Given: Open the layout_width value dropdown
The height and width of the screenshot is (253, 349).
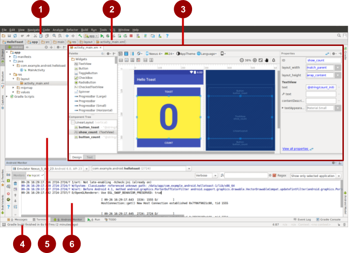Looking at the screenshot, I should click(338, 67).
